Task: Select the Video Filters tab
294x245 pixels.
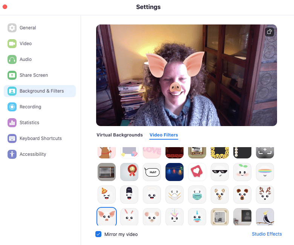Action: pyautogui.click(x=164, y=135)
